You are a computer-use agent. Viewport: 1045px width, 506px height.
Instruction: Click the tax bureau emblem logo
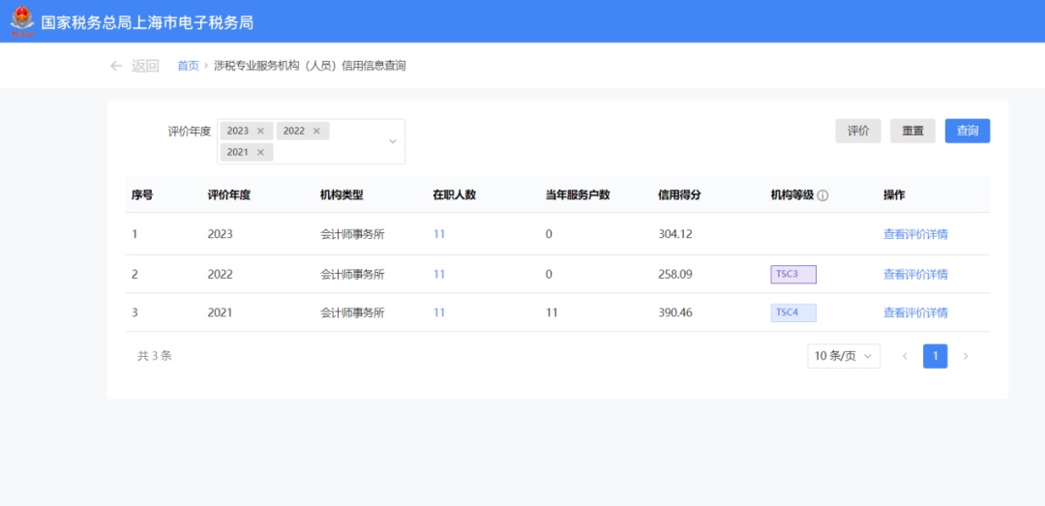point(20,21)
